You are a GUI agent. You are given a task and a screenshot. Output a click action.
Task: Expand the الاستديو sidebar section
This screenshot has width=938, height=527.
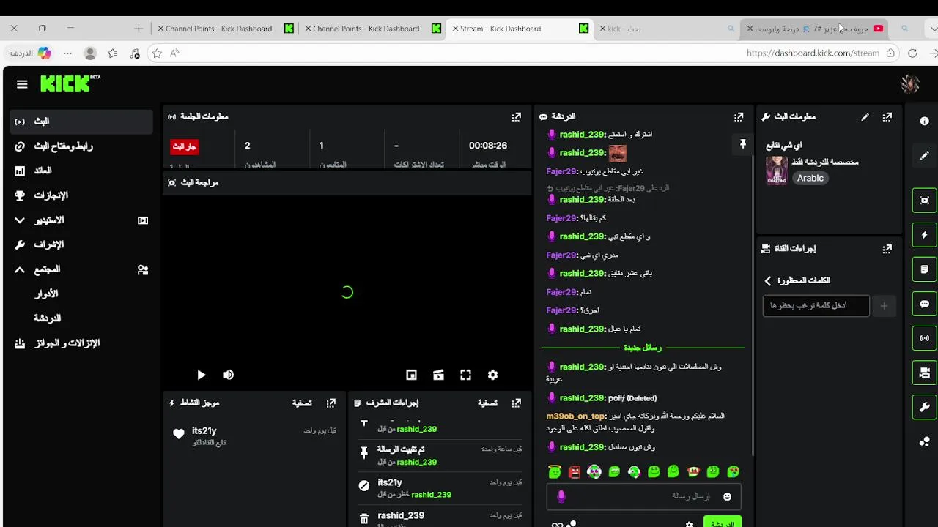(20, 220)
